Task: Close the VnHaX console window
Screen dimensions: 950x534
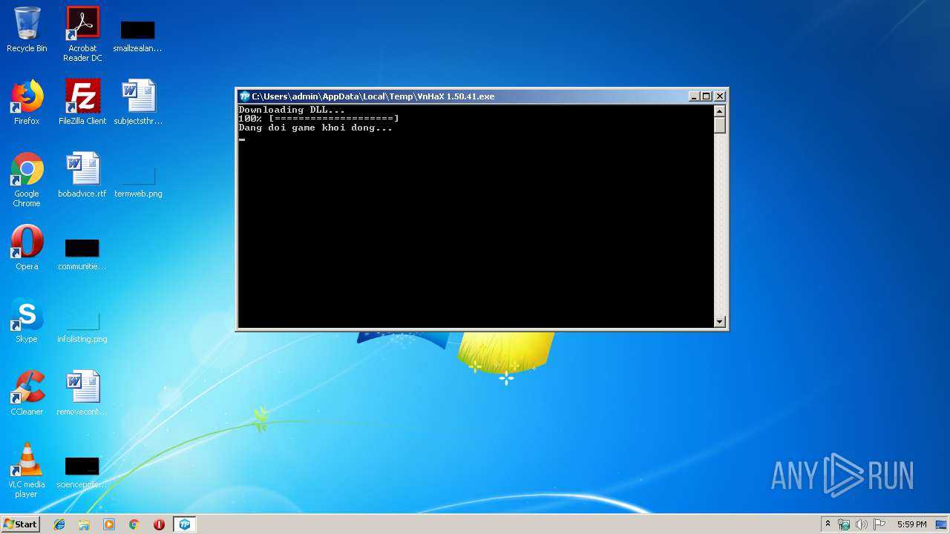Action: point(719,96)
